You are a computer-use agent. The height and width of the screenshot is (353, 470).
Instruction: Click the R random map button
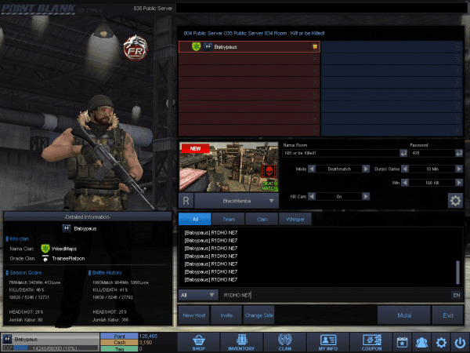186,201
